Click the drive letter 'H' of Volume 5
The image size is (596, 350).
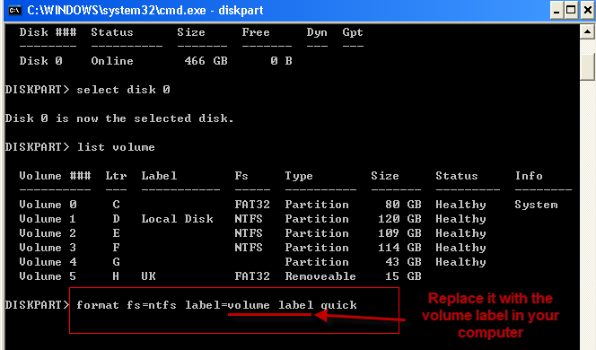(117, 276)
